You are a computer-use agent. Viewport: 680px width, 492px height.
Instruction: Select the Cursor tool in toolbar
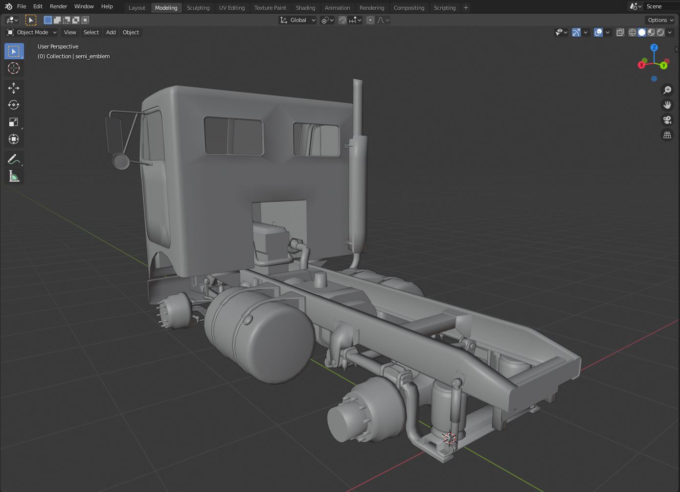click(14, 69)
